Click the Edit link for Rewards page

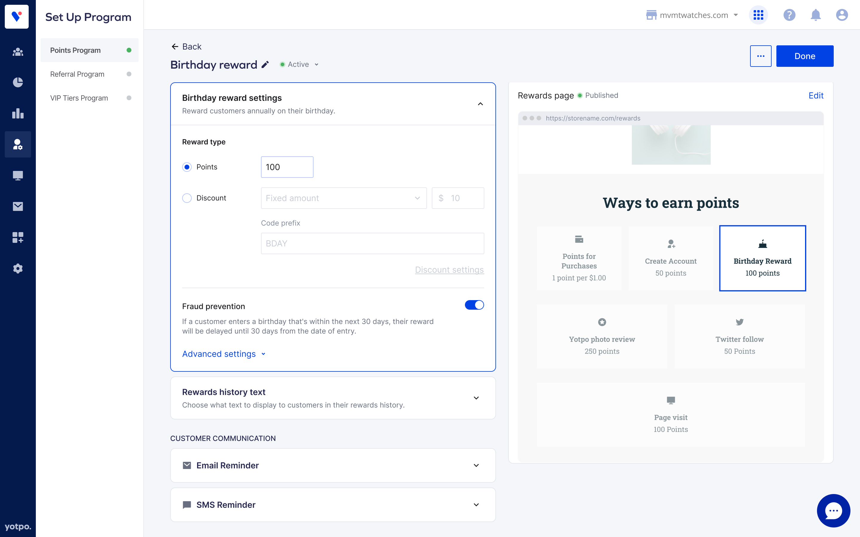[816, 95]
